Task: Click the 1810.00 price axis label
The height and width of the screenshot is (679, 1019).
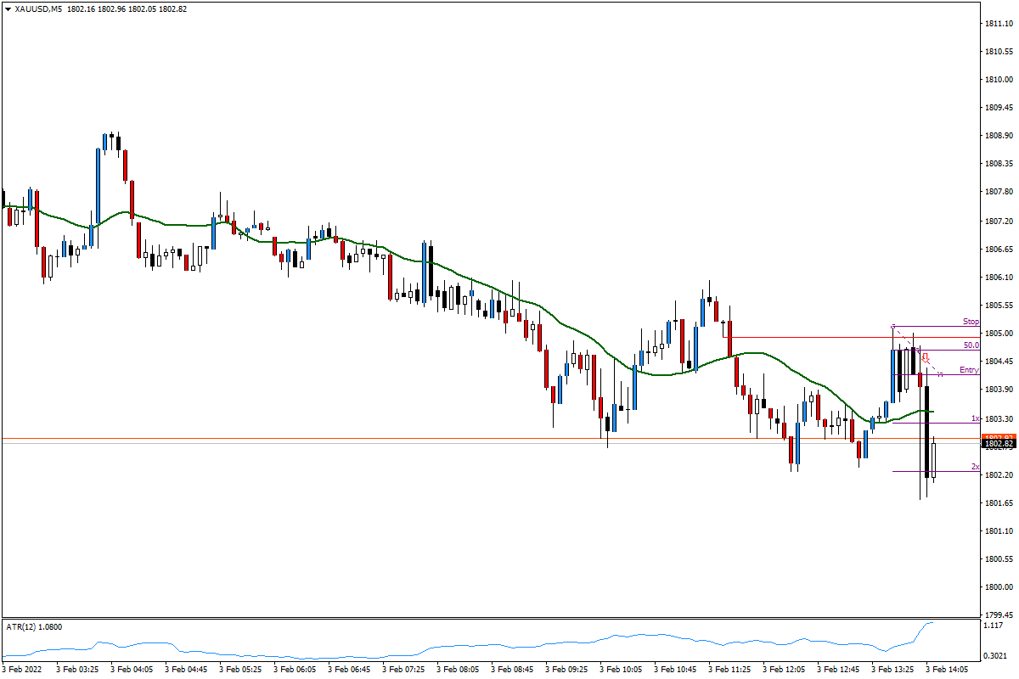Action: [999, 80]
